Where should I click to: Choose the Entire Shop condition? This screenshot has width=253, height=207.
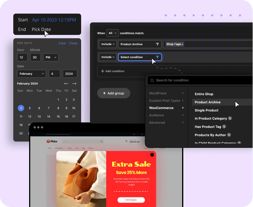coord(204,94)
